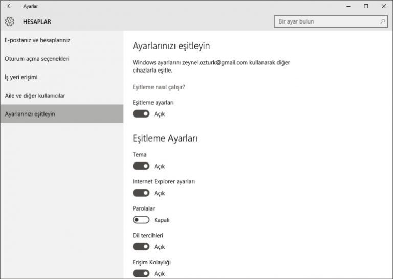Image resolution: width=393 pixels, height=279 pixels.
Task: Click the settings gear icon beside HESAPLAR
Action: (x=10, y=22)
